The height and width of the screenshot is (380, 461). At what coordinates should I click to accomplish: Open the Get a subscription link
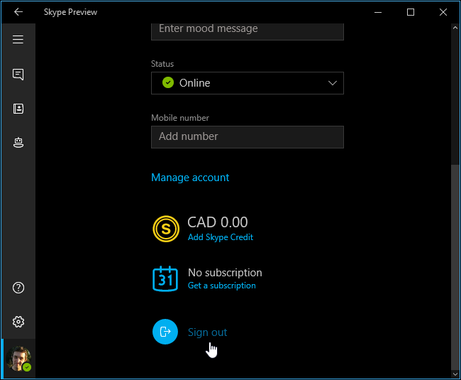(222, 286)
